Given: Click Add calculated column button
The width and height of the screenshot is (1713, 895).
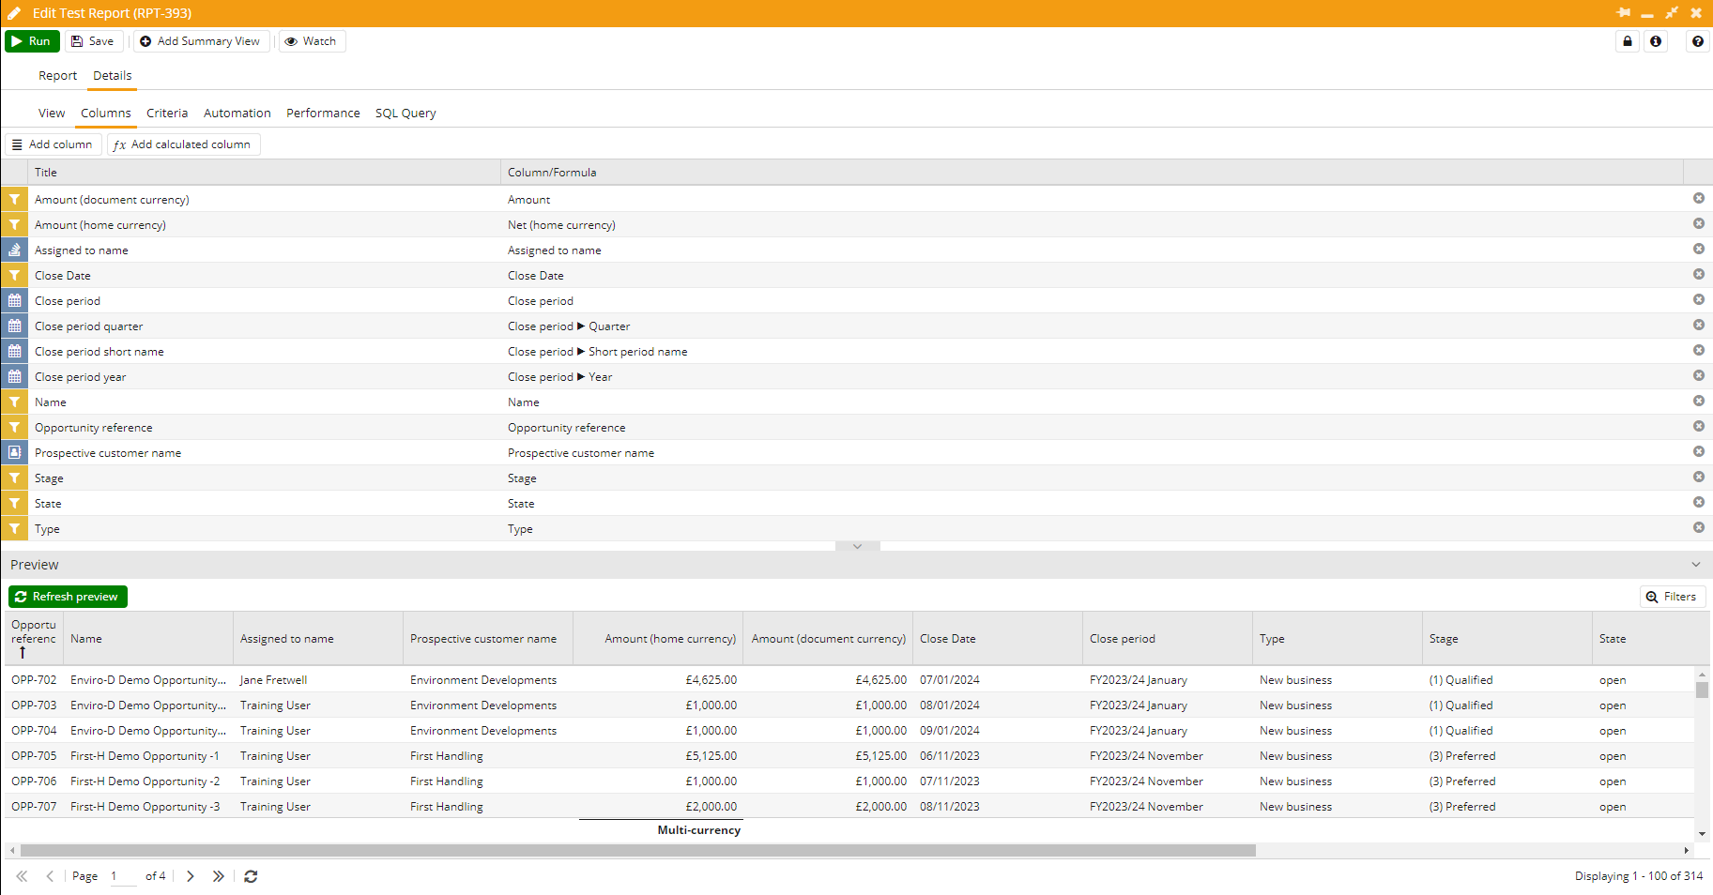Looking at the screenshot, I should 183,144.
